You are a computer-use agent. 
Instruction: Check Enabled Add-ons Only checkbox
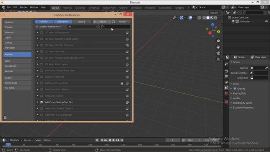[37, 27]
